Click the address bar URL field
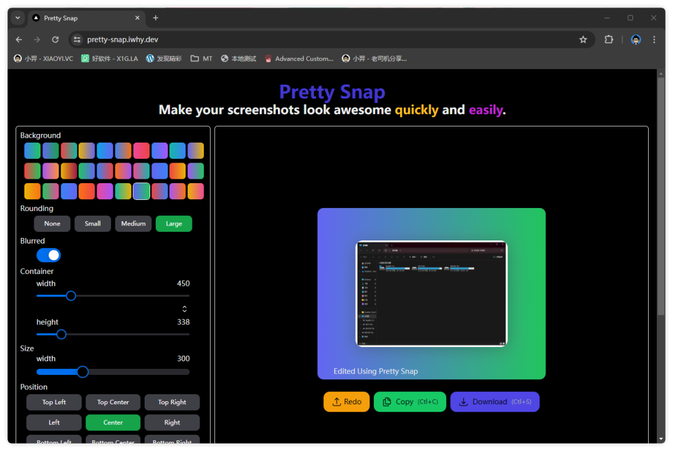Viewport: 673px width, 451px height. click(312, 39)
